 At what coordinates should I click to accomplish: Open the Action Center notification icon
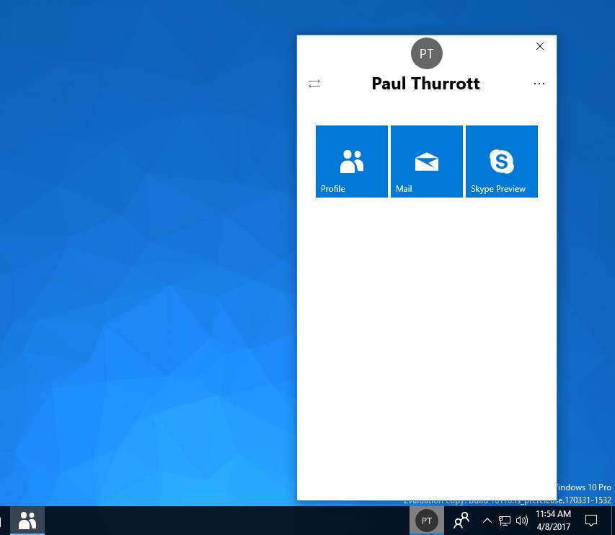[591, 521]
